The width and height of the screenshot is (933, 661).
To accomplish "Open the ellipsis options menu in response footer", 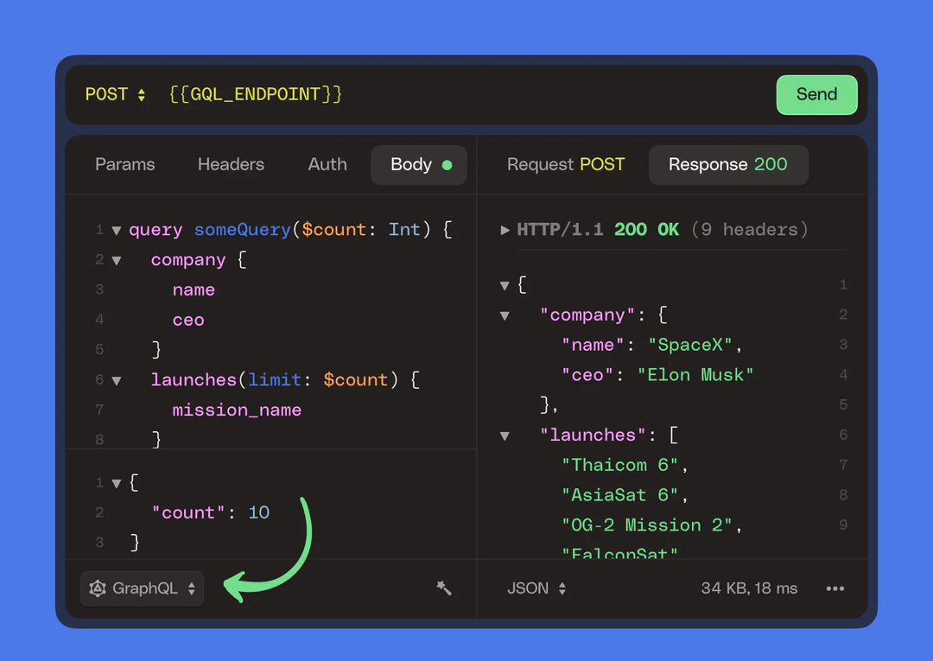I will 835,588.
